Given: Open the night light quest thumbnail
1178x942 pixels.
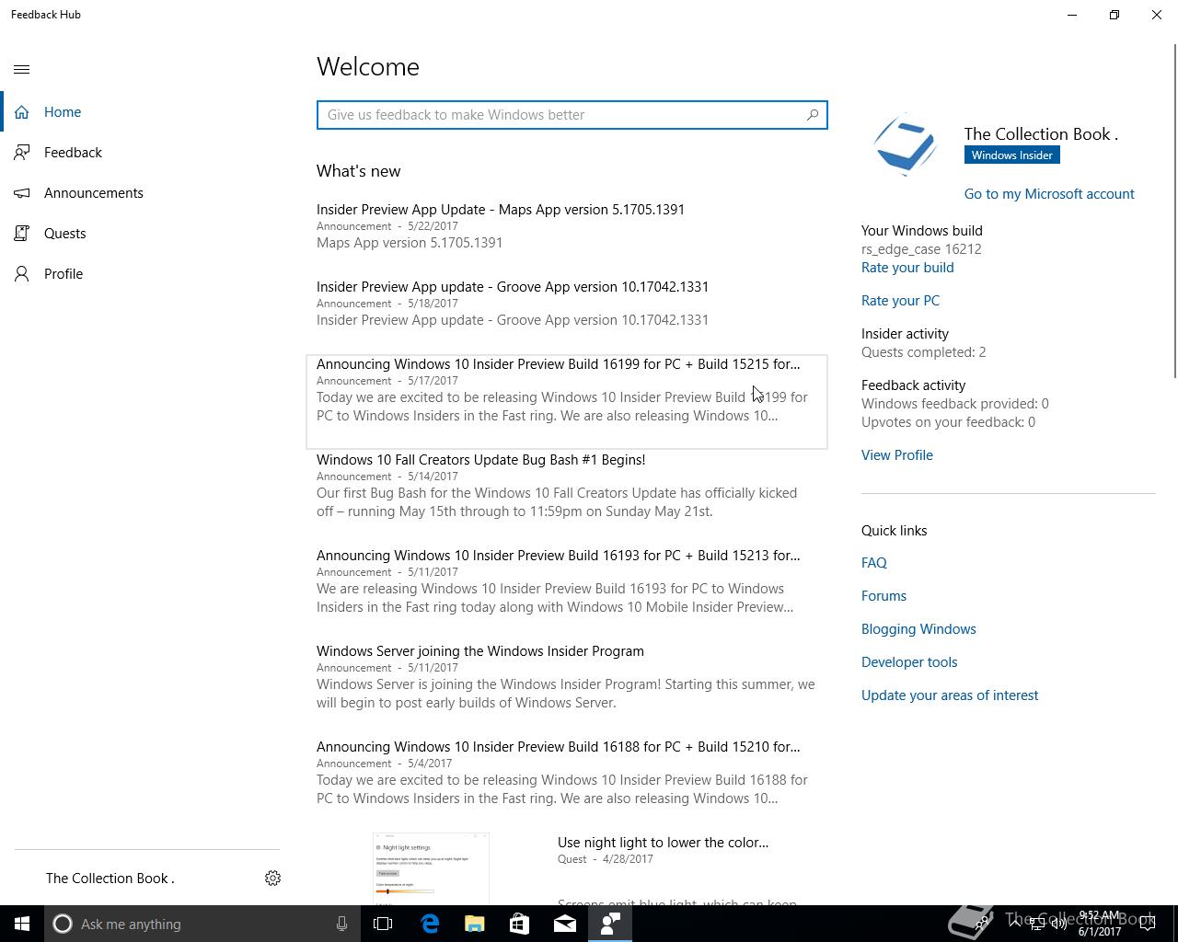Looking at the screenshot, I should 431,868.
